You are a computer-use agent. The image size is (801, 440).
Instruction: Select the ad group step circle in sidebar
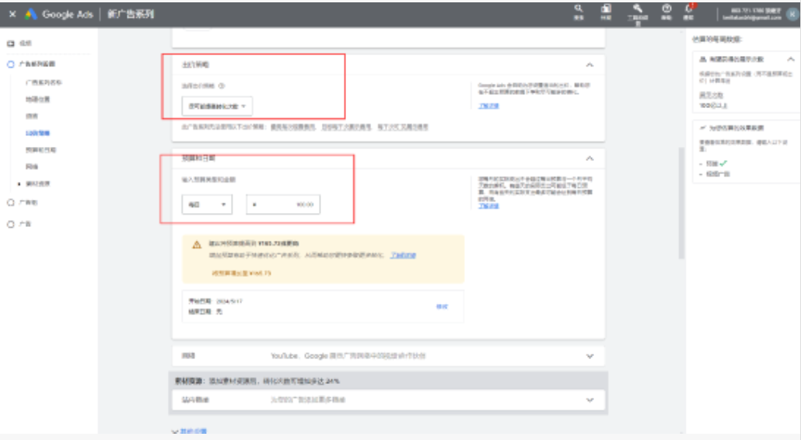(x=11, y=203)
